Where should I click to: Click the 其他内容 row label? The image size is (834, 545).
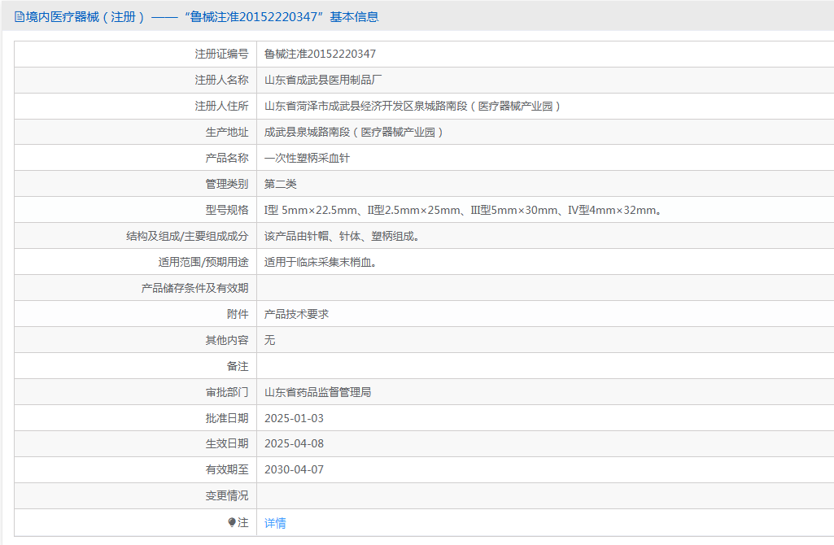pyautogui.click(x=226, y=340)
